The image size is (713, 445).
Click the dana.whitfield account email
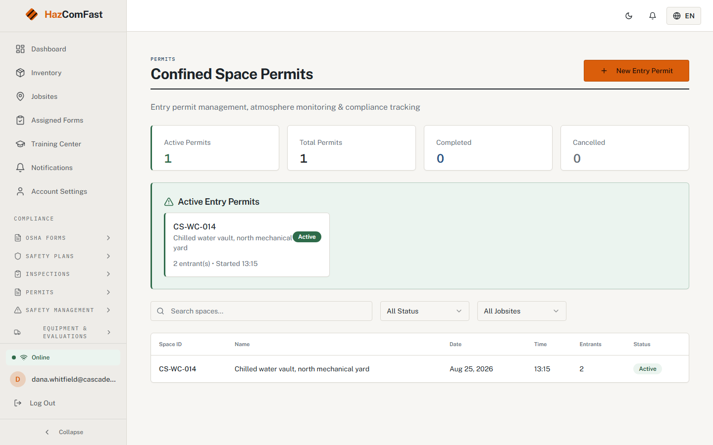point(74,379)
